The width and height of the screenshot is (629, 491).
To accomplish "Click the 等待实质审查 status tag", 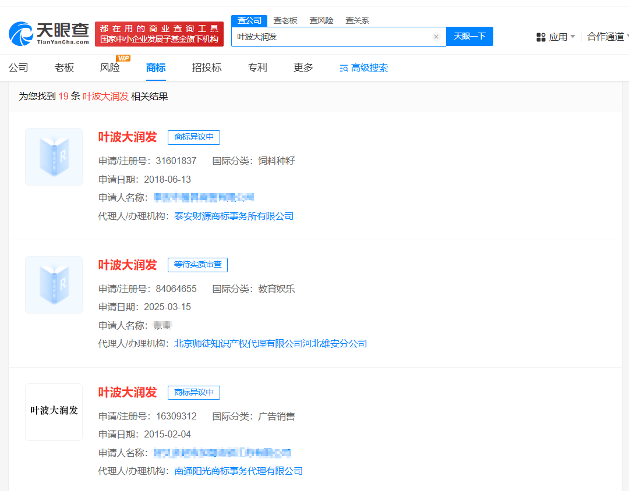I will (197, 265).
